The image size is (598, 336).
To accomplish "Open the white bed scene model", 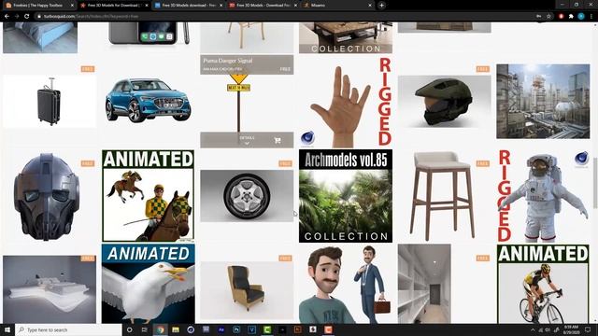I will (x=50, y=289).
